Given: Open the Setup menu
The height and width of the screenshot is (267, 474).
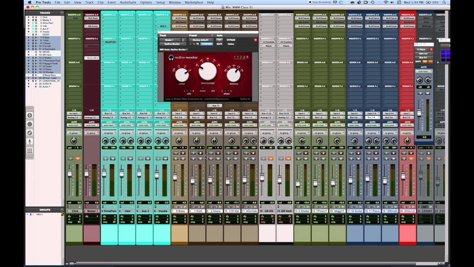Looking at the screenshot, I should point(160,2).
